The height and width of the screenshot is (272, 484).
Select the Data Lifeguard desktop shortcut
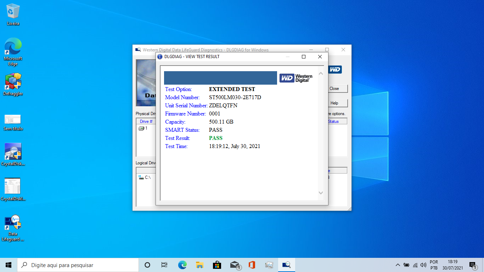point(13,228)
